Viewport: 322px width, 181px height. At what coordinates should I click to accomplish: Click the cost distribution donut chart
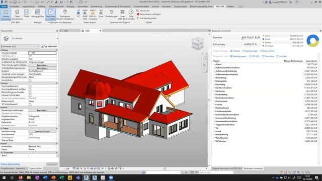click(313, 41)
